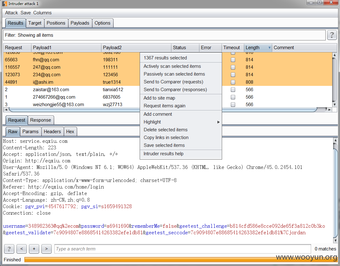Screen dimensions: 340x266
Task: Select payload cell tianxia512
Action: coord(113,90)
